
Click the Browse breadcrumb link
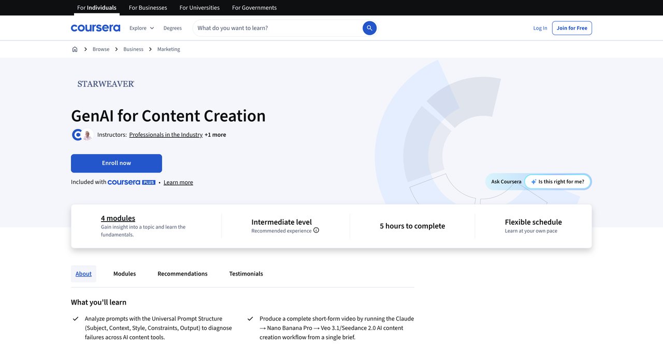pos(101,49)
